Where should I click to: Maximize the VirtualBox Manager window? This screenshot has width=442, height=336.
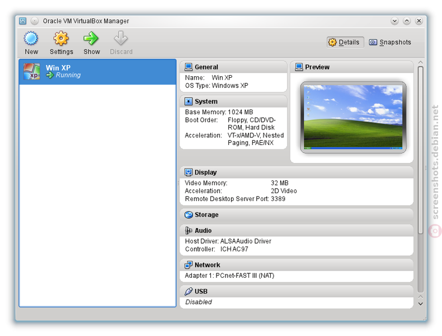[x=407, y=21]
